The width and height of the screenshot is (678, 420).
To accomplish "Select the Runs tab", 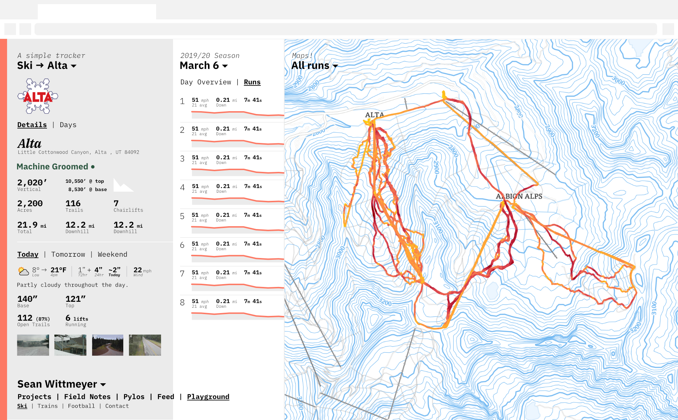I will click(x=252, y=82).
